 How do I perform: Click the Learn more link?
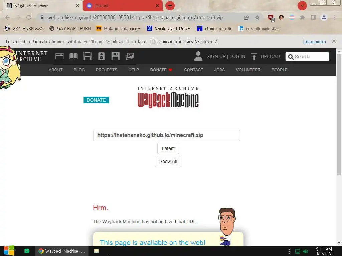point(314,41)
